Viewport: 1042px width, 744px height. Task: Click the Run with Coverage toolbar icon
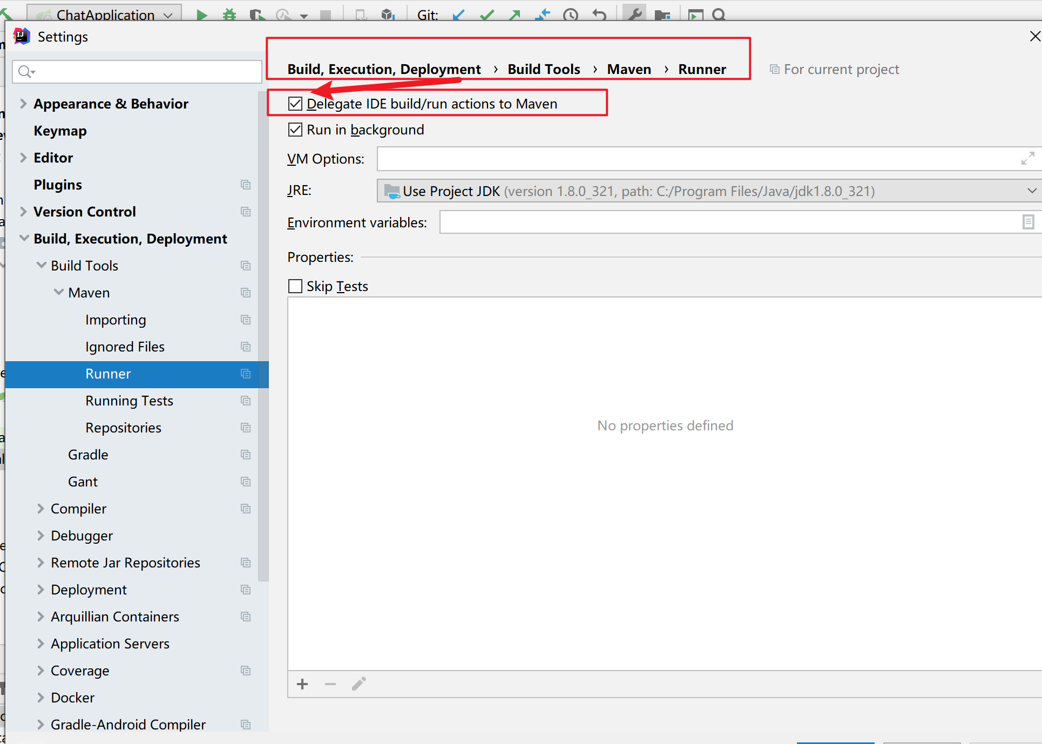tap(257, 15)
